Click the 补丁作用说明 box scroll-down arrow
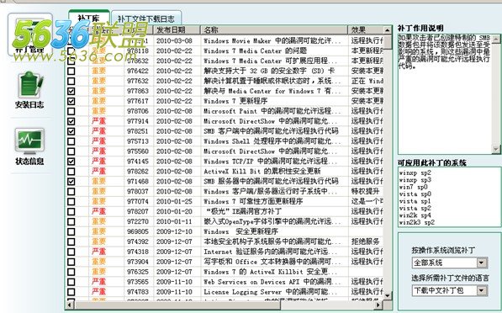 [x=496, y=149]
